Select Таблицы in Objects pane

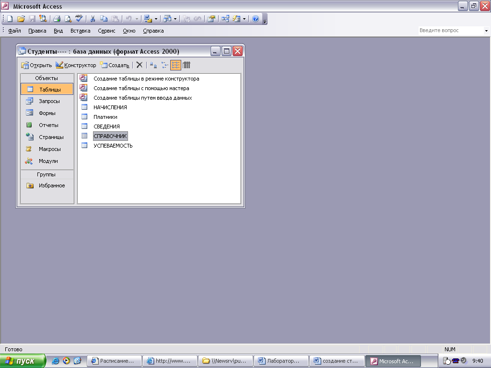tap(47, 89)
